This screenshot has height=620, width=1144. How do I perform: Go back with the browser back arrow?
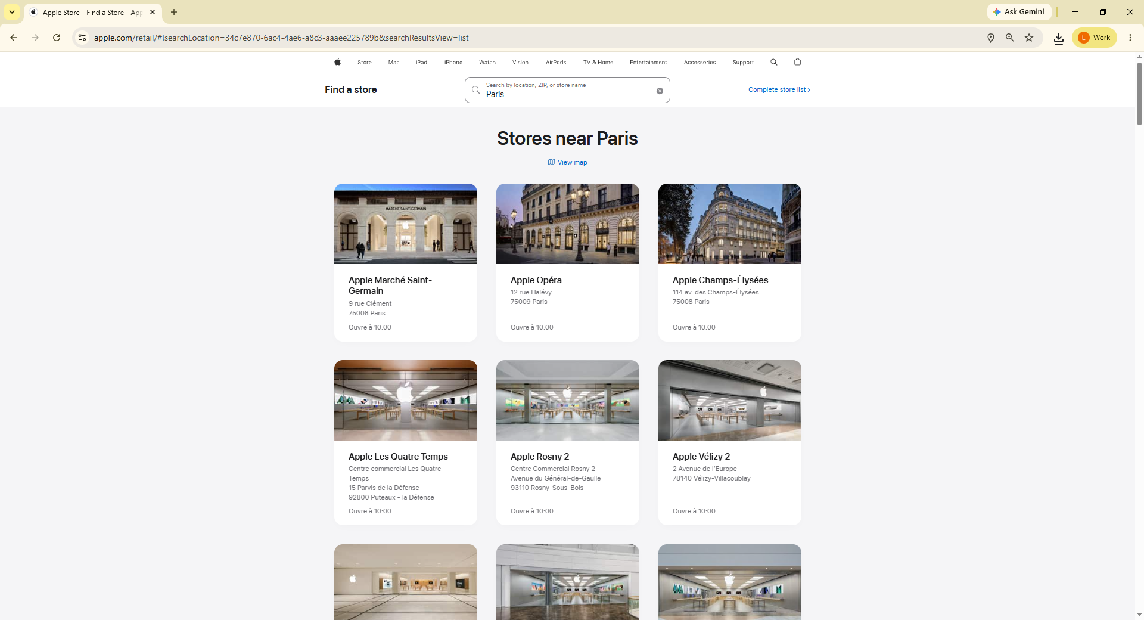point(14,38)
